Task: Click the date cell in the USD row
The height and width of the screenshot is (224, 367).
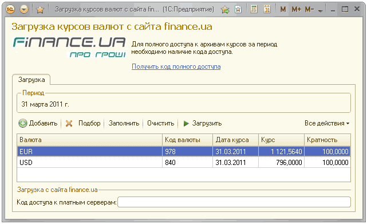Action: coord(235,162)
